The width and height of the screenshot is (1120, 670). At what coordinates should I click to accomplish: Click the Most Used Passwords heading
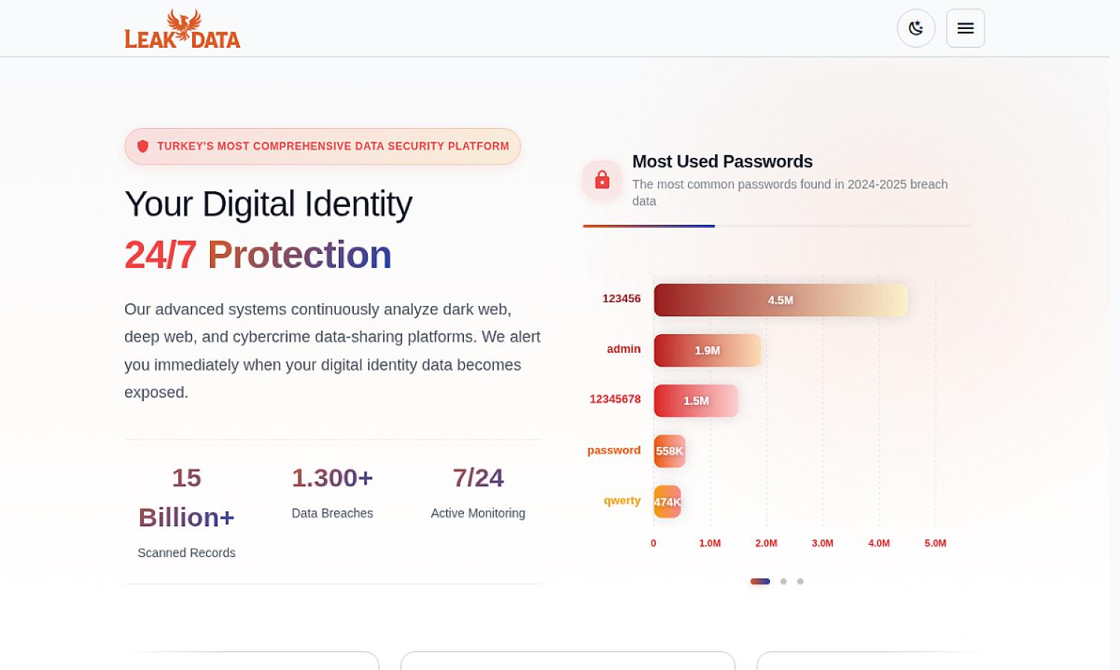pyautogui.click(x=722, y=162)
